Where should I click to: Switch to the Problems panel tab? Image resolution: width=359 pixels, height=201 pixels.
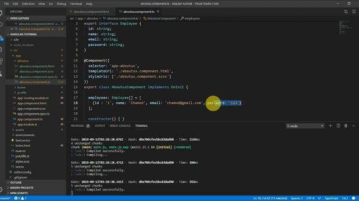pos(80,126)
